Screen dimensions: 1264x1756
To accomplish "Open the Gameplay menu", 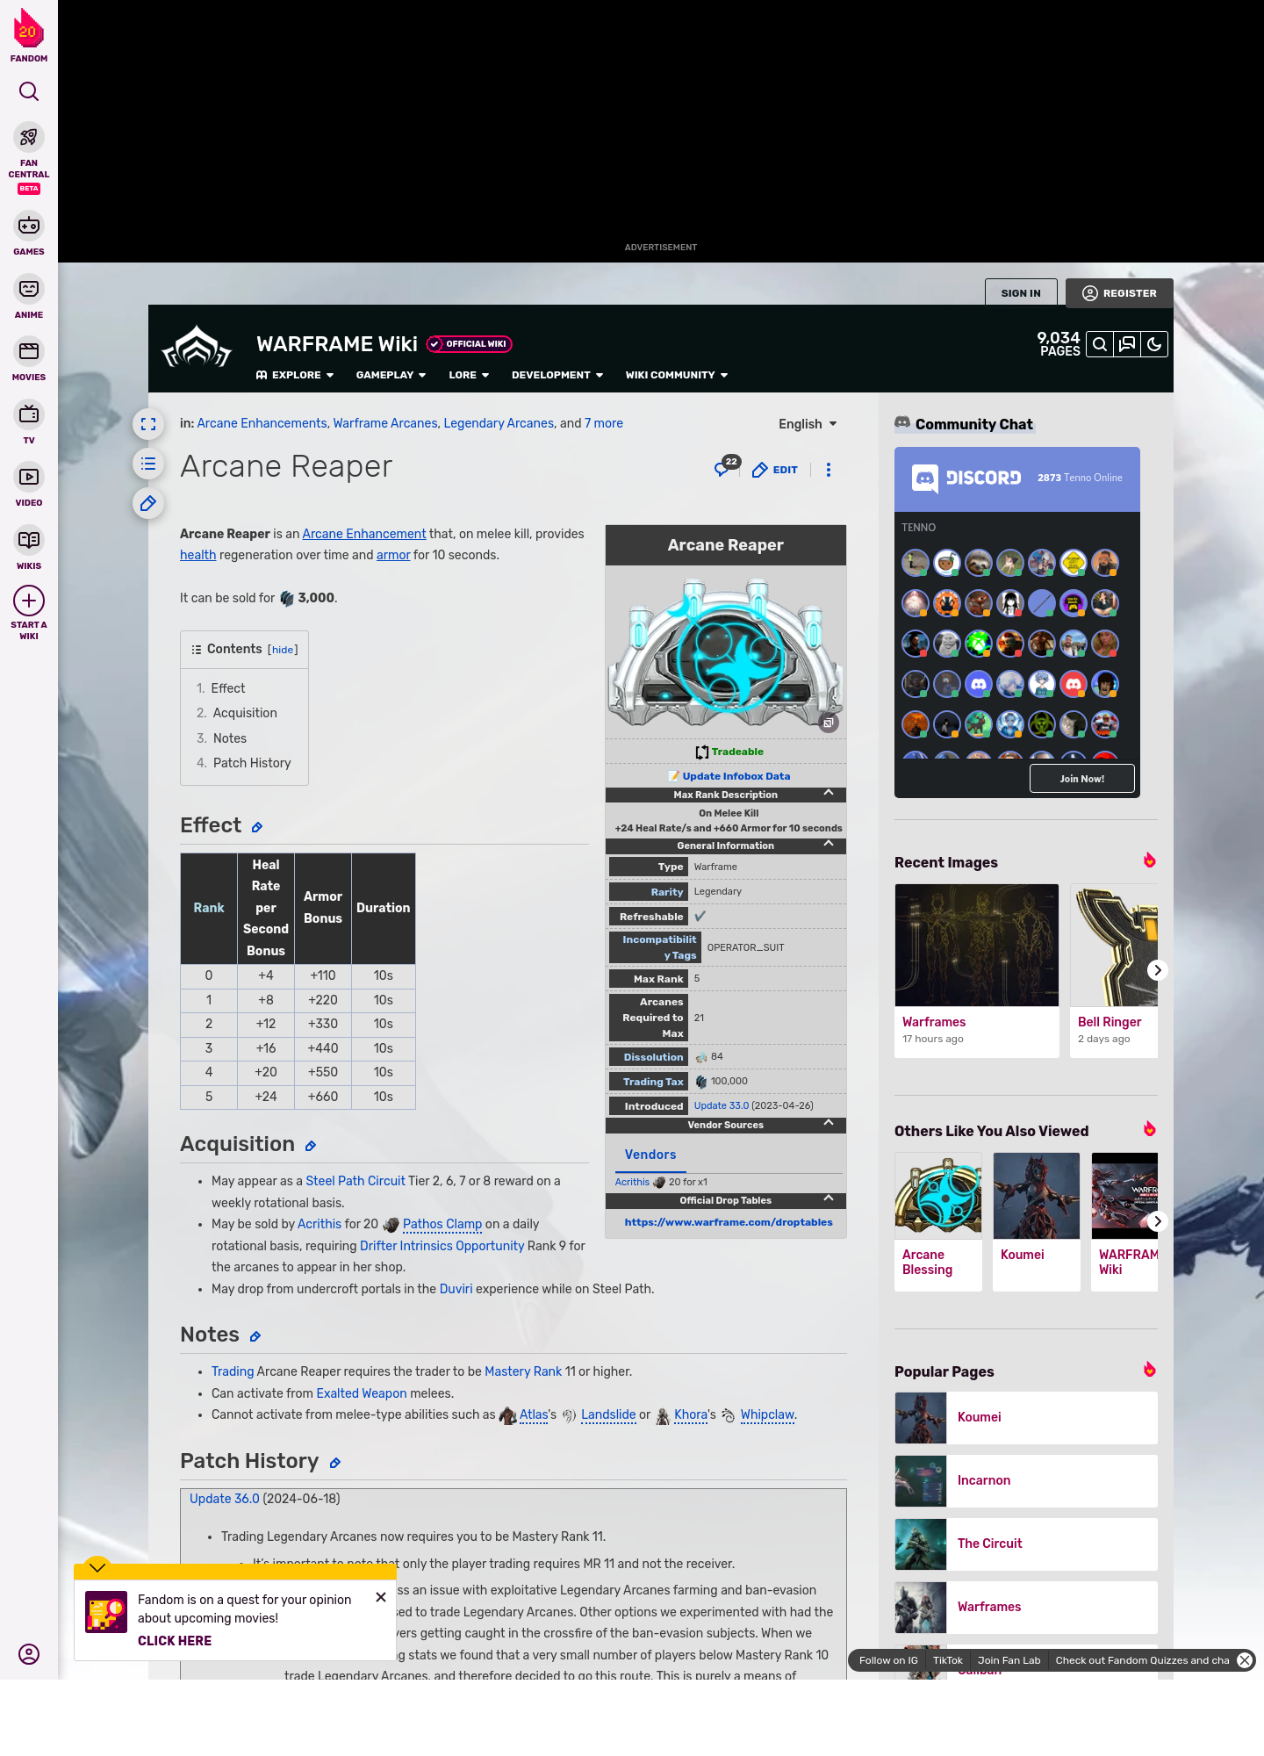I will [391, 375].
